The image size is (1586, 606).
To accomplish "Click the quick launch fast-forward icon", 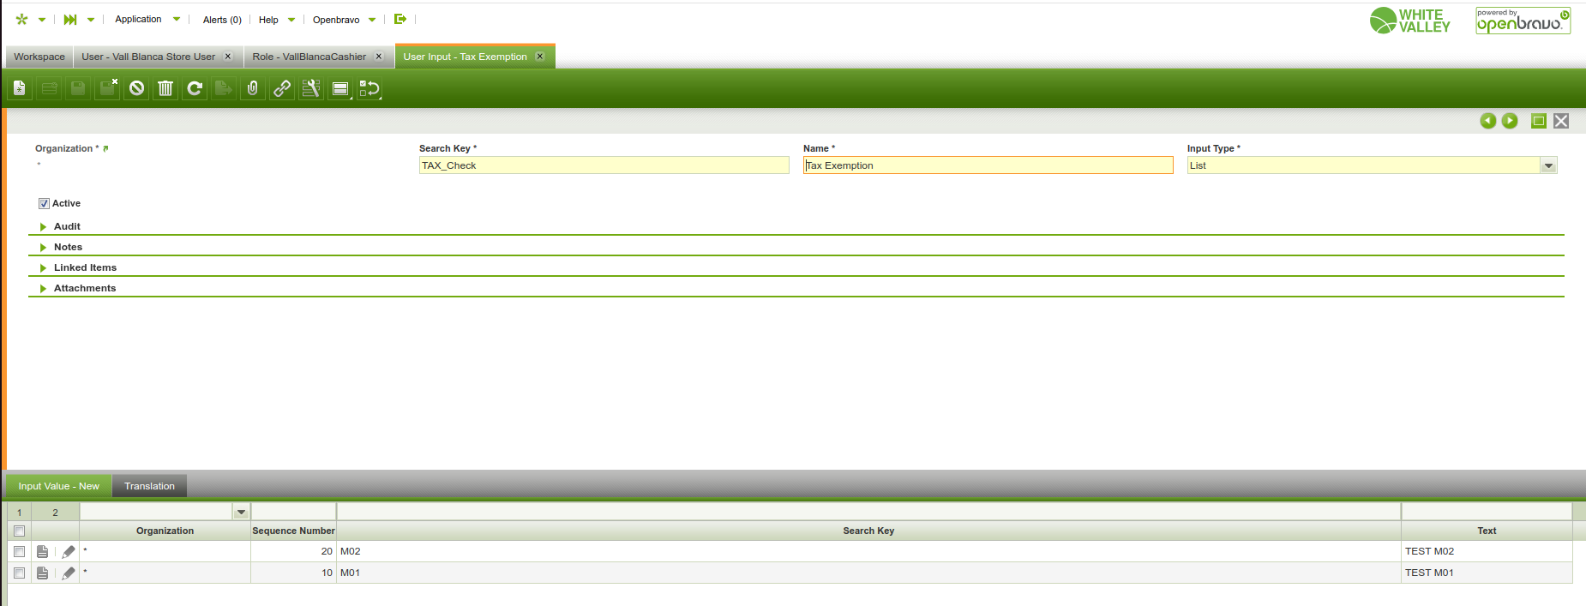I will 70,19.
